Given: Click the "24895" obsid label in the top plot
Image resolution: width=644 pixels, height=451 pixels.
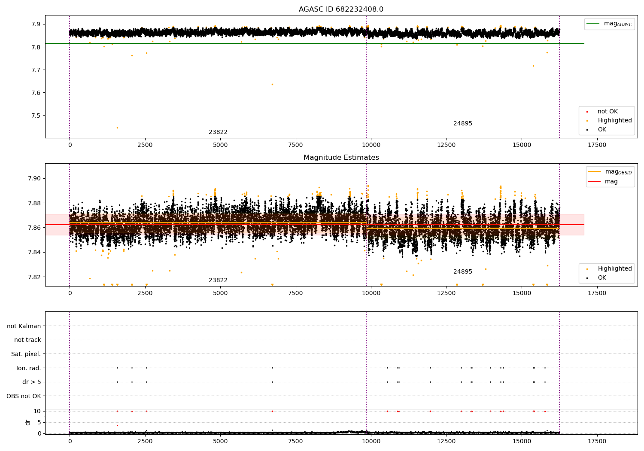Looking at the screenshot, I should click(463, 124).
